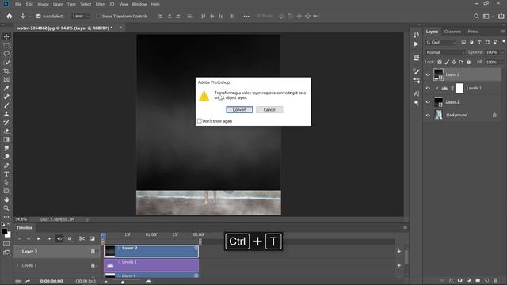
Task: Expand Layer 2 track in Timeline
Action: (17, 252)
